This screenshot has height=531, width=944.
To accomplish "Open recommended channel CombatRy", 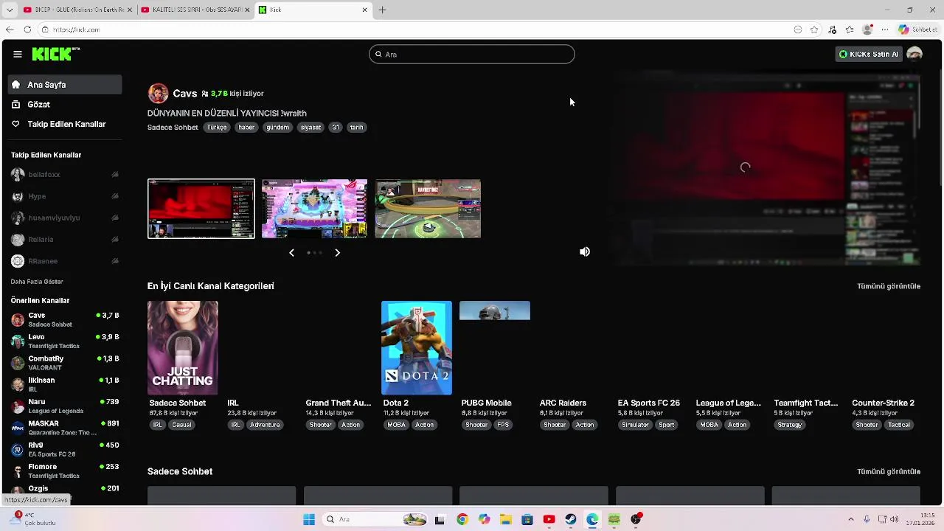I will click(x=65, y=363).
